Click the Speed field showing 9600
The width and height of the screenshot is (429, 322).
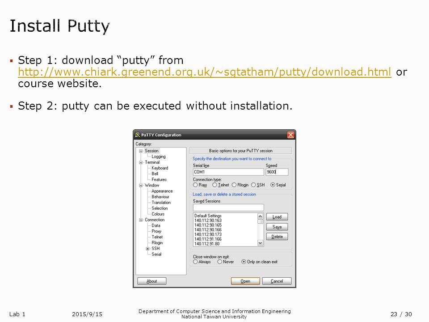coord(277,172)
